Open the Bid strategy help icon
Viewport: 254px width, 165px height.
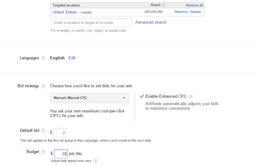[x=43, y=86]
